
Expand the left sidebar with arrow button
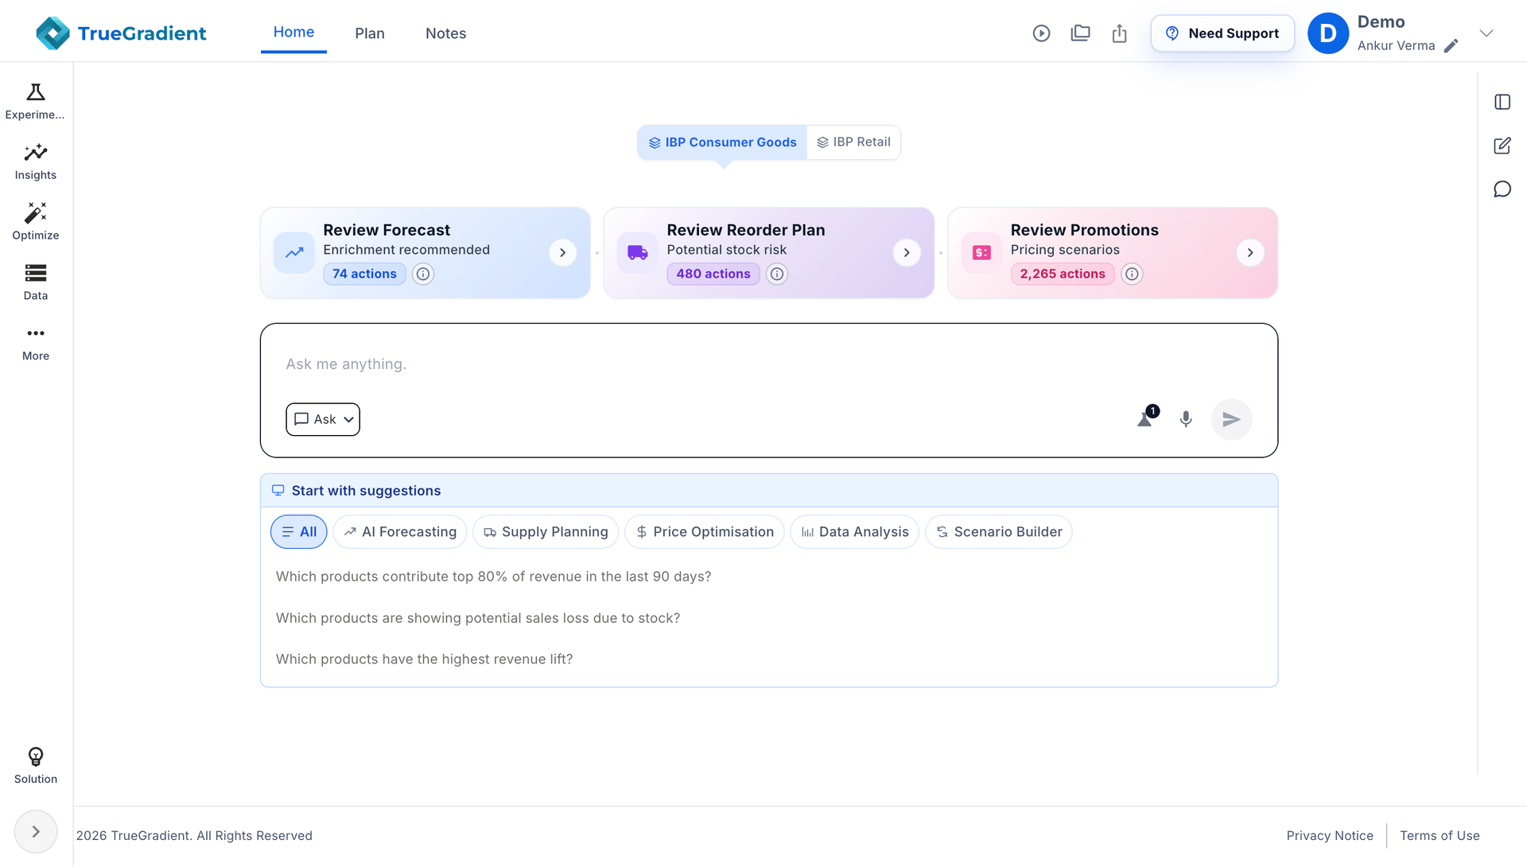[36, 831]
